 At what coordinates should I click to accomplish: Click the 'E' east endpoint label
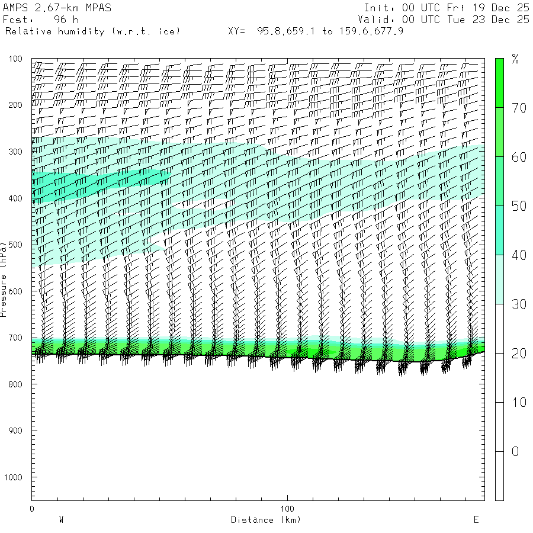click(x=476, y=520)
